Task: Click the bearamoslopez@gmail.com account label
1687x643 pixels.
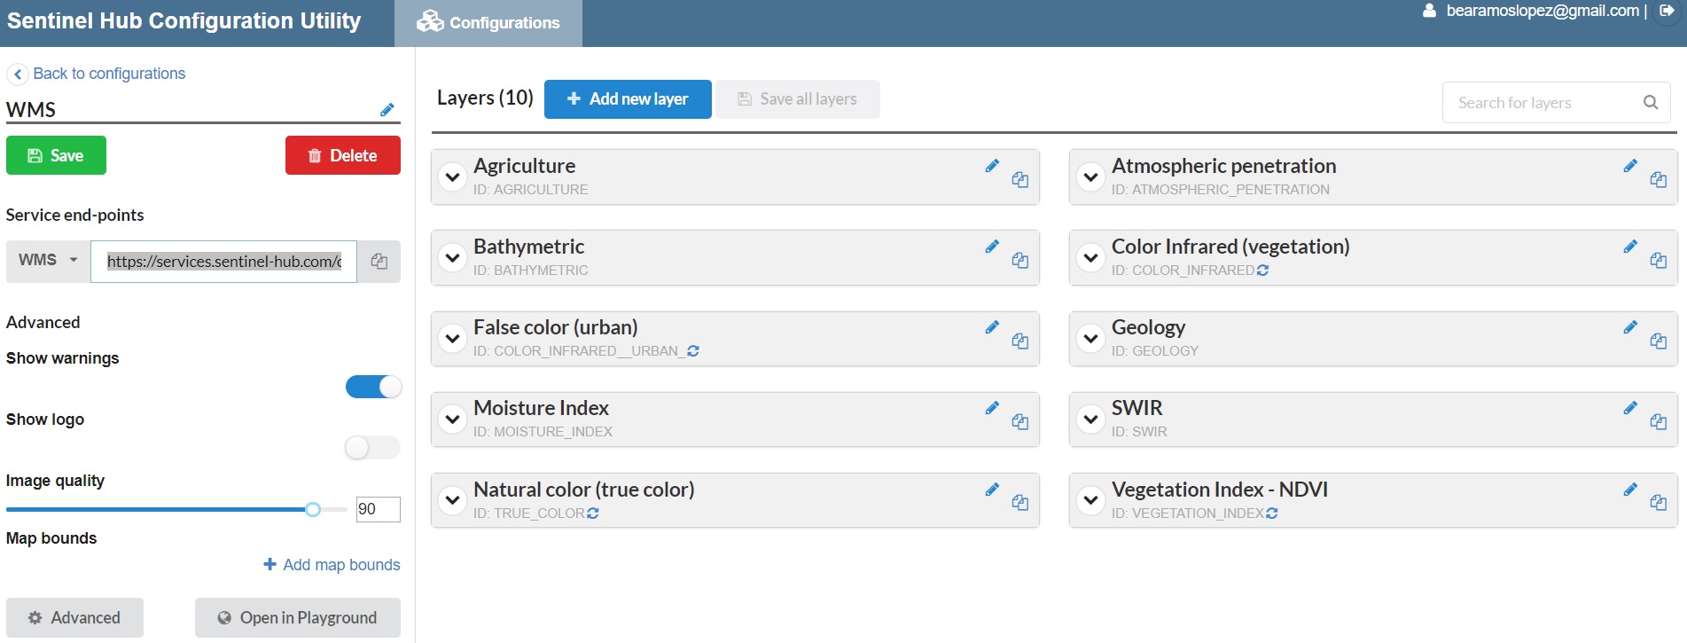Action: tap(1543, 11)
